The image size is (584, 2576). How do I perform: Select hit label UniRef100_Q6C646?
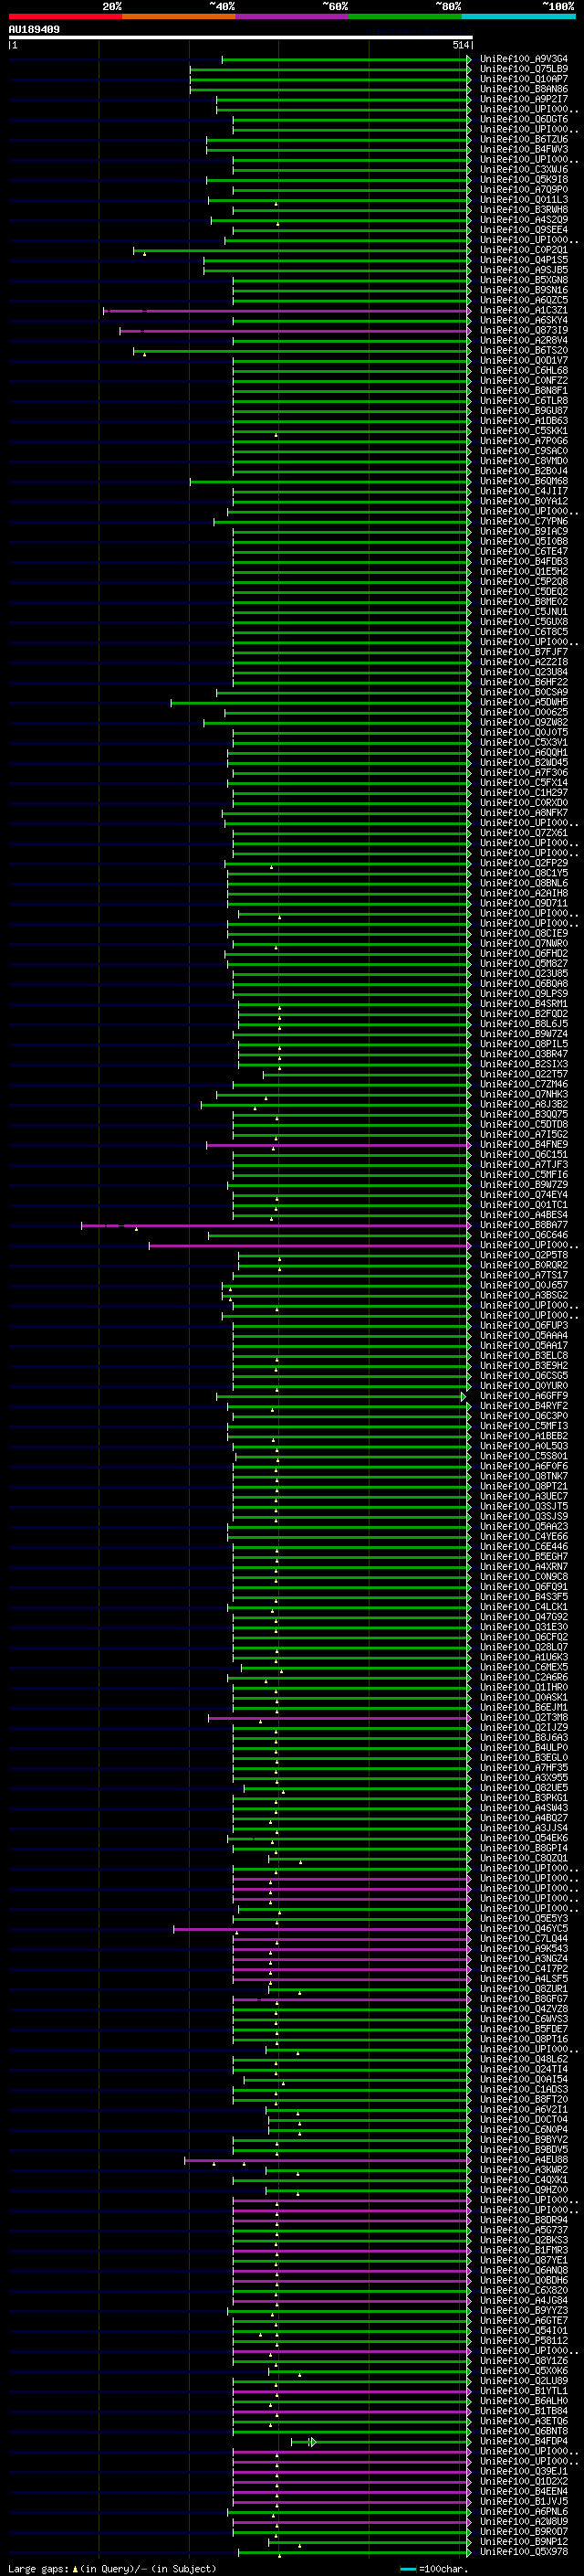524,1235
